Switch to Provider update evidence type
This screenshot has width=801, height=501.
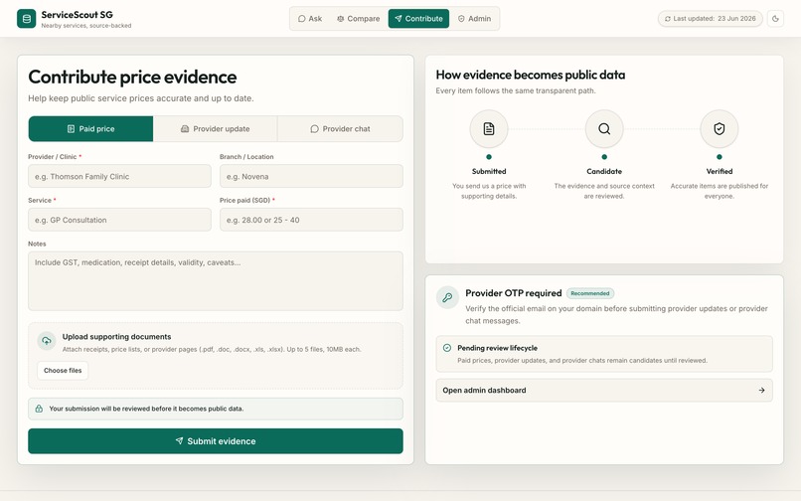[x=215, y=129]
